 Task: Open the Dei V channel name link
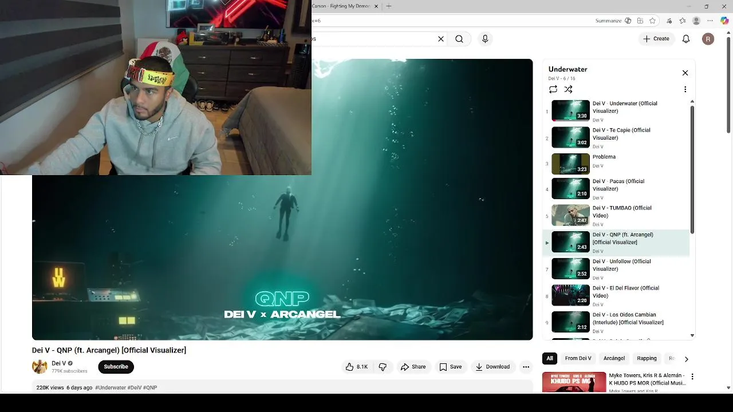click(x=59, y=363)
